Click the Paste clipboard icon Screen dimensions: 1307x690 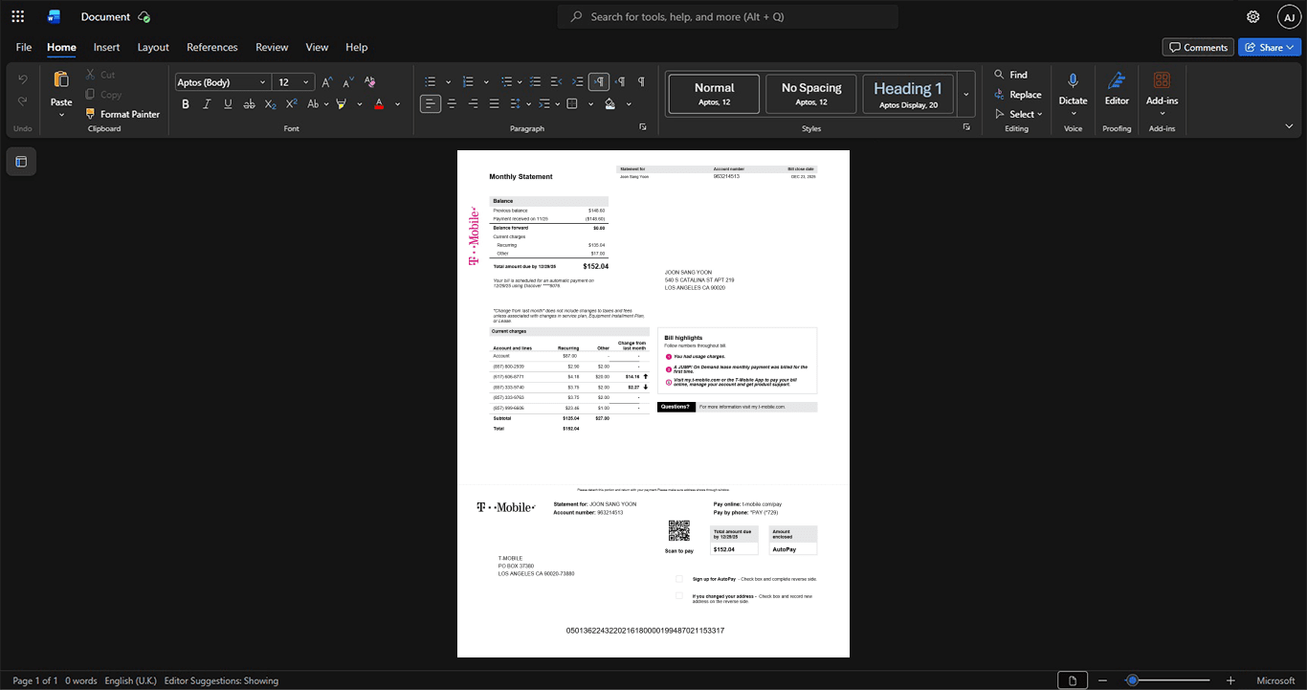[x=61, y=80]
